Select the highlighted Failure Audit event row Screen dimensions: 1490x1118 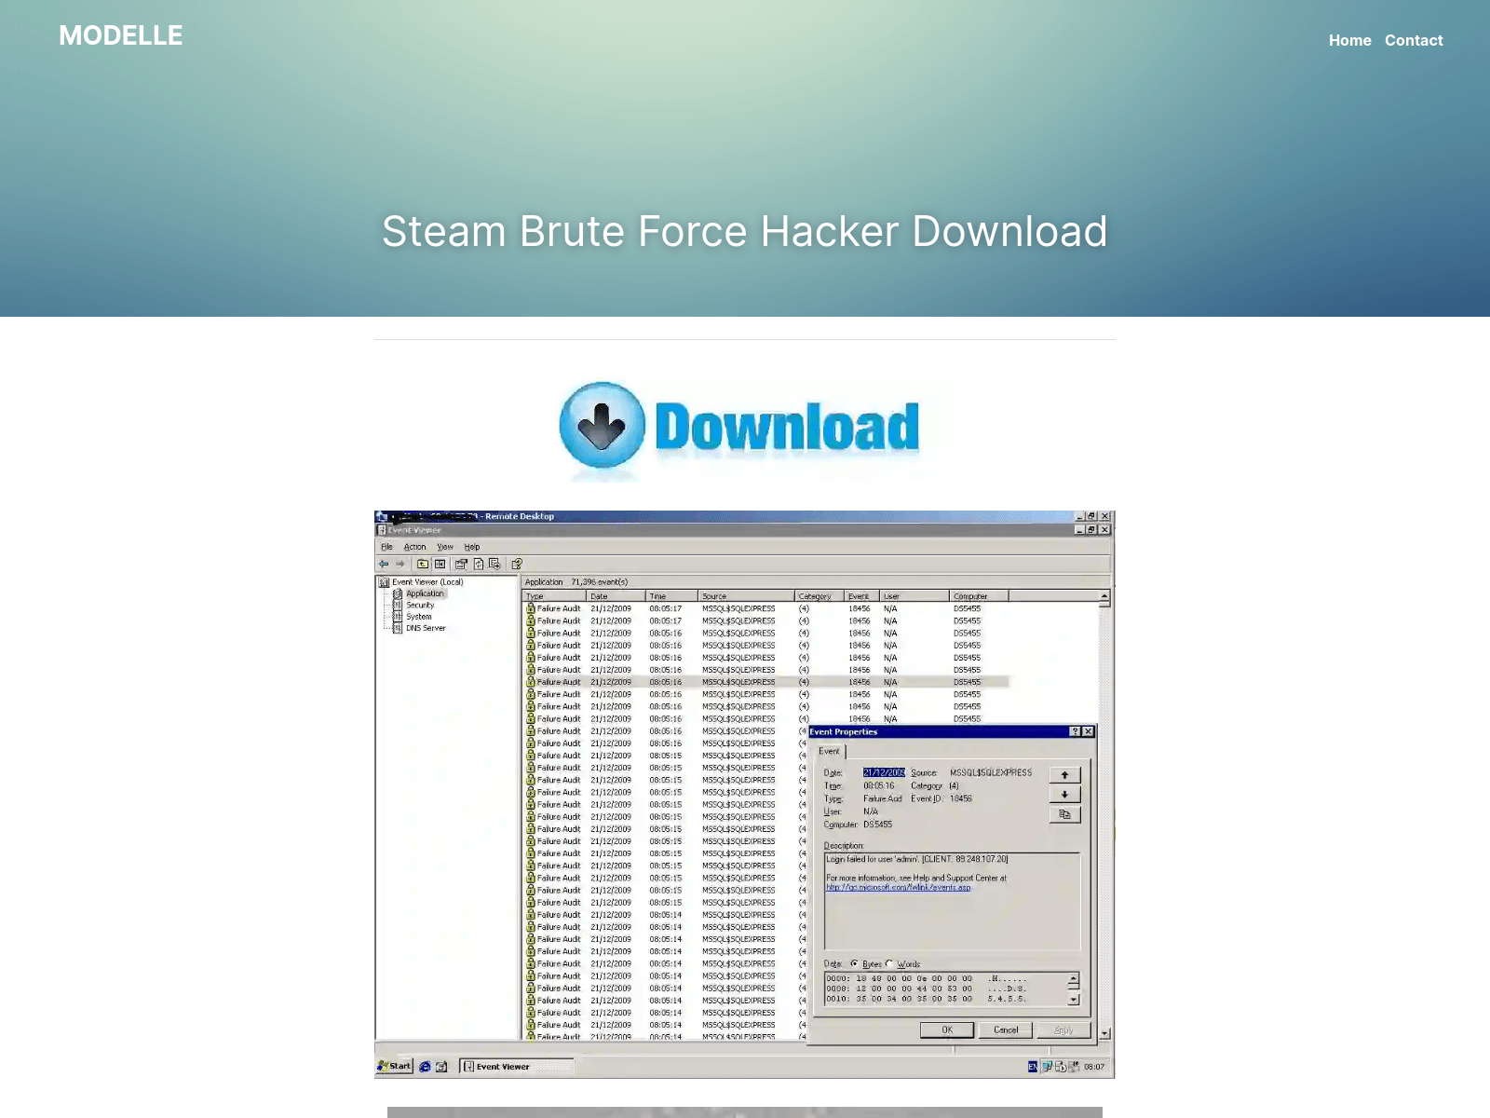[766, 682]
